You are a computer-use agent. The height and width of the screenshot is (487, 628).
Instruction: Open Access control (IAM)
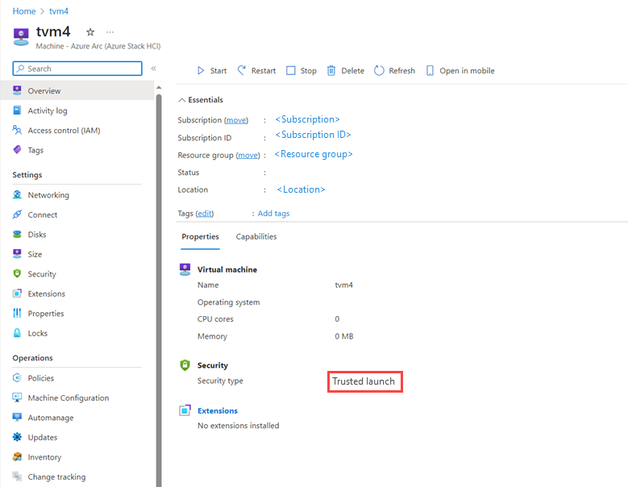[64, 131]
